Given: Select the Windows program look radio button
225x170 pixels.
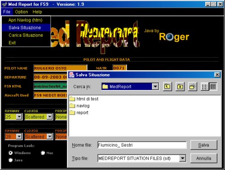Looking at the screenshot, I should pyautogui.click(x=10, y=153).
